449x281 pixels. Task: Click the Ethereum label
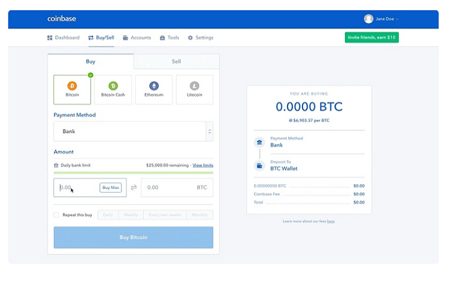pos(154,94)
